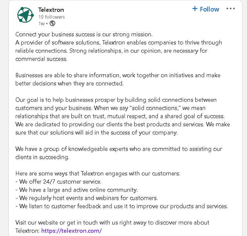The image size is (247, 236).
Task: Click the globe public visibility icon
Action: tap(52, 24)
